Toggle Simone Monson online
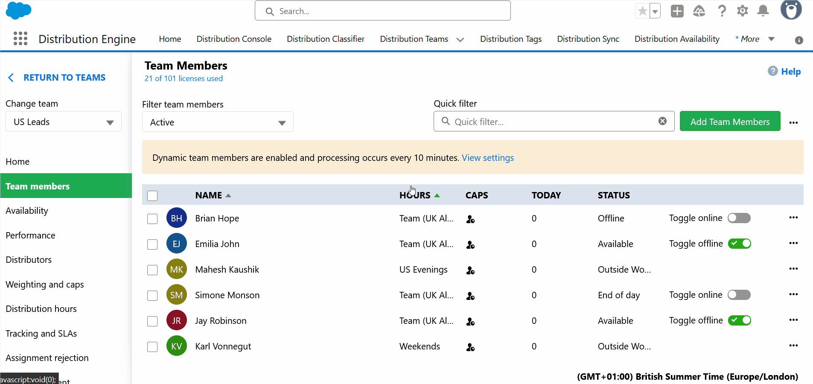 pyautogui.click(x=739, y=295)
